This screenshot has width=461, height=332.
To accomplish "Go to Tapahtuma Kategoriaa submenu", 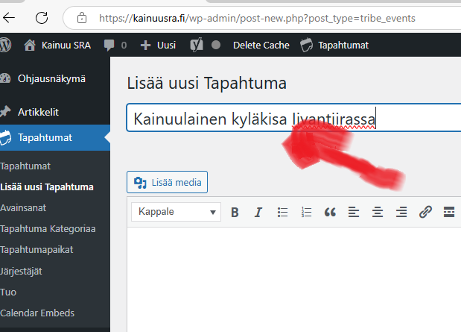I will tap(48, 229).
